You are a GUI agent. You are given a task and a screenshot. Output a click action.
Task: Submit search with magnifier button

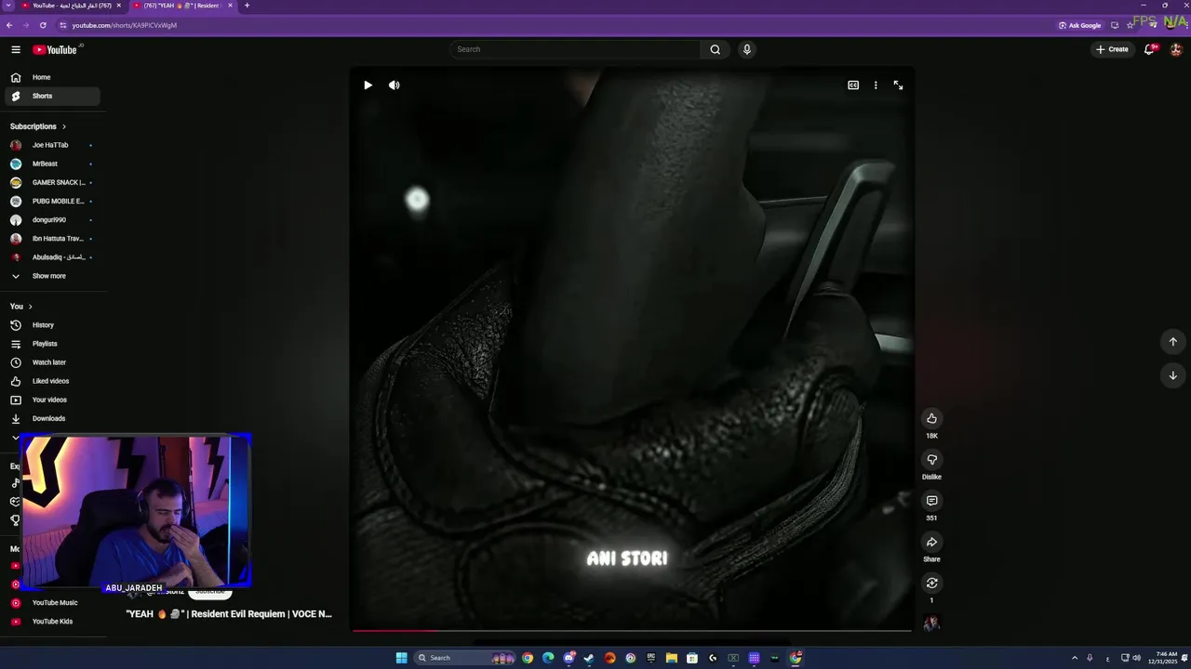(715, 49)
